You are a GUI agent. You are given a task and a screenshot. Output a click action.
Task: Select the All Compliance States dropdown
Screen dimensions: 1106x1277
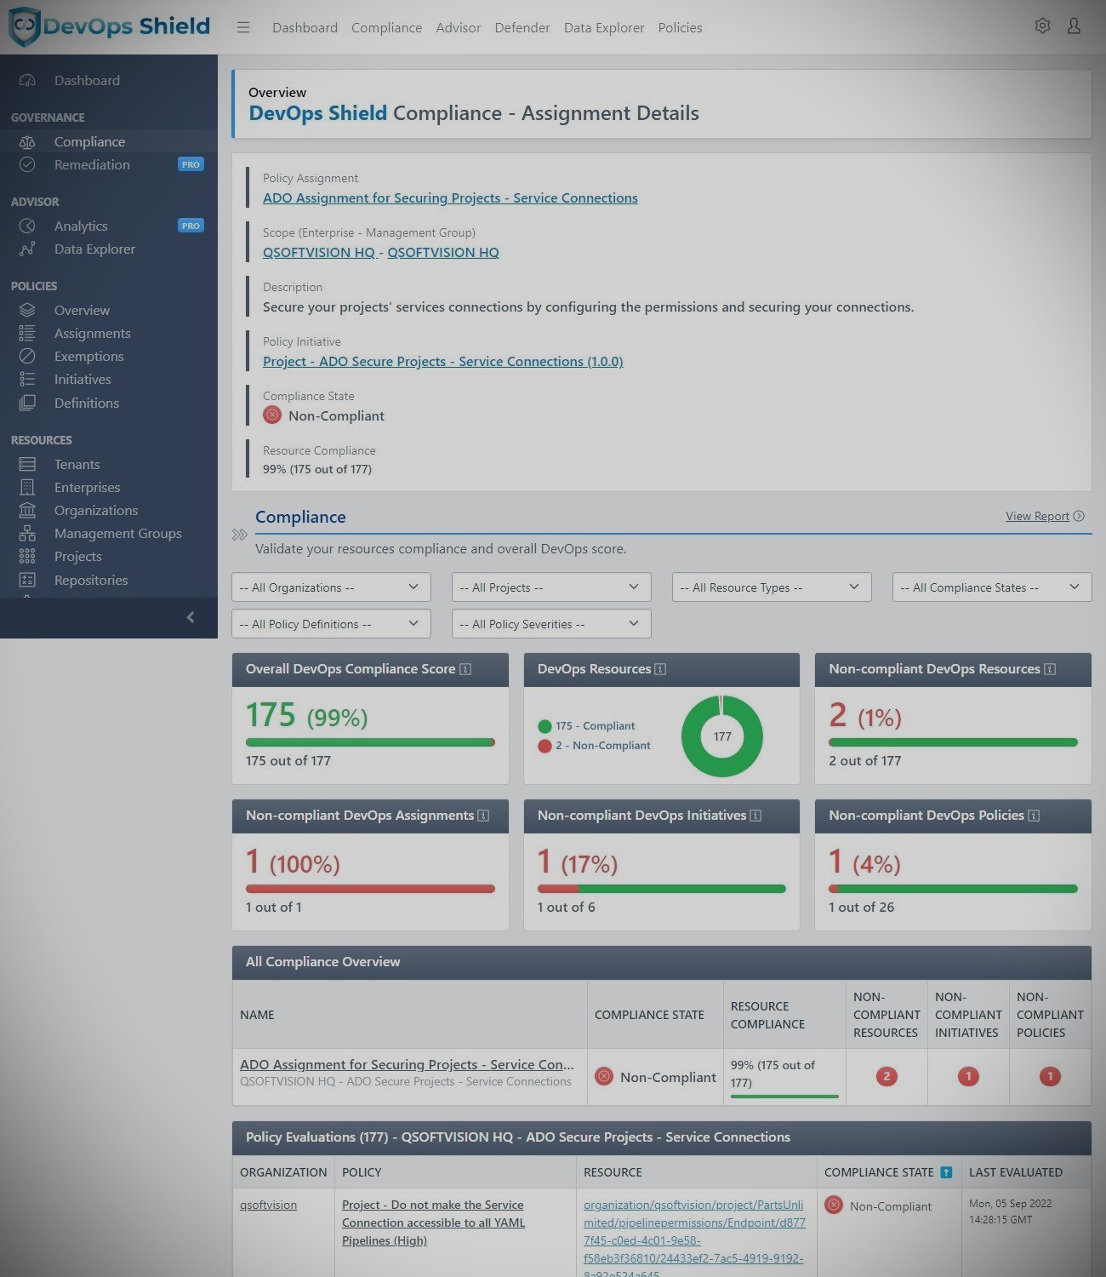coord(991,587)
